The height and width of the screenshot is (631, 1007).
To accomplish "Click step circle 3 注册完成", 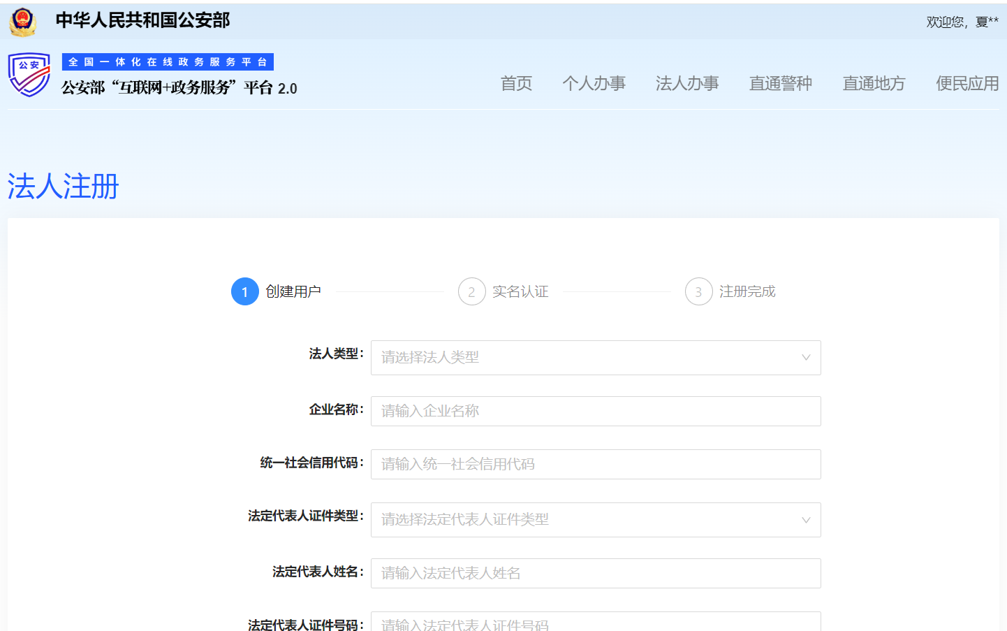I will click(x=698, y=291).
